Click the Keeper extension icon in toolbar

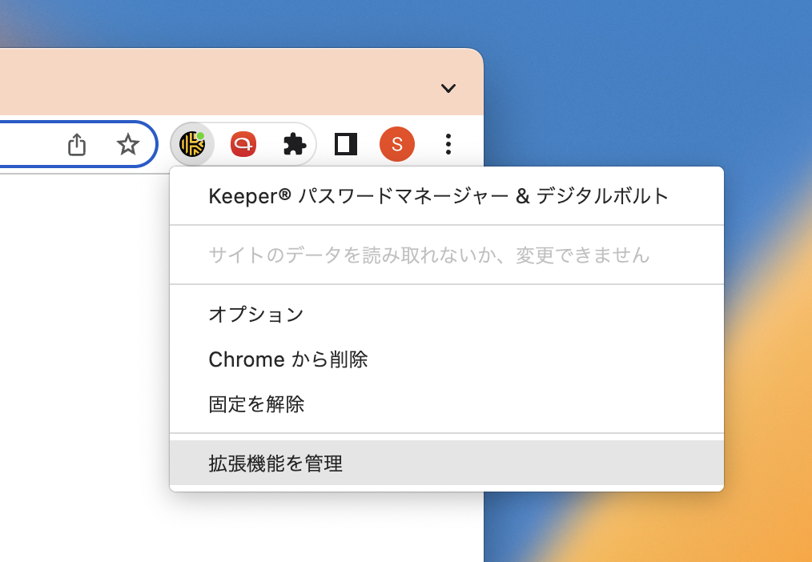(191, 144)
